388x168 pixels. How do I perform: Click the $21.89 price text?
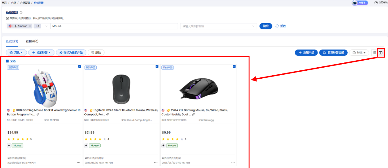point(90,133)
